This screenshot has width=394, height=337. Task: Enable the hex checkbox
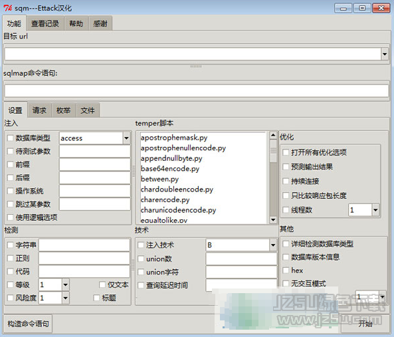click(286, 271)
